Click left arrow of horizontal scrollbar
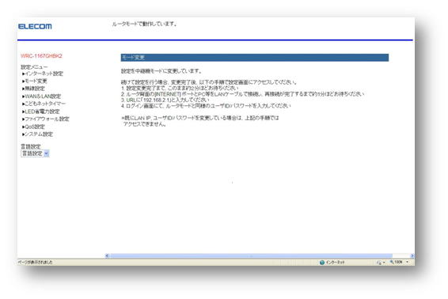Viewport: 448px width, 299px height. (x=107, y=255)
